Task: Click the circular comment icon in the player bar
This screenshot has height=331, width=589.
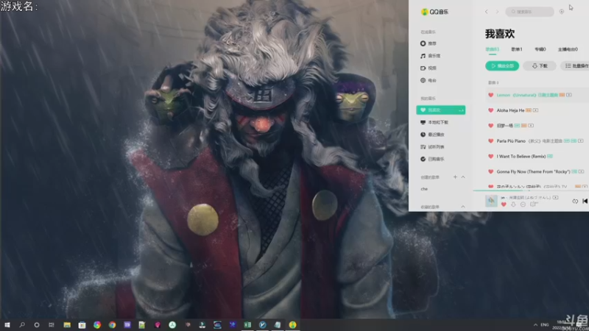Action: 523,204
